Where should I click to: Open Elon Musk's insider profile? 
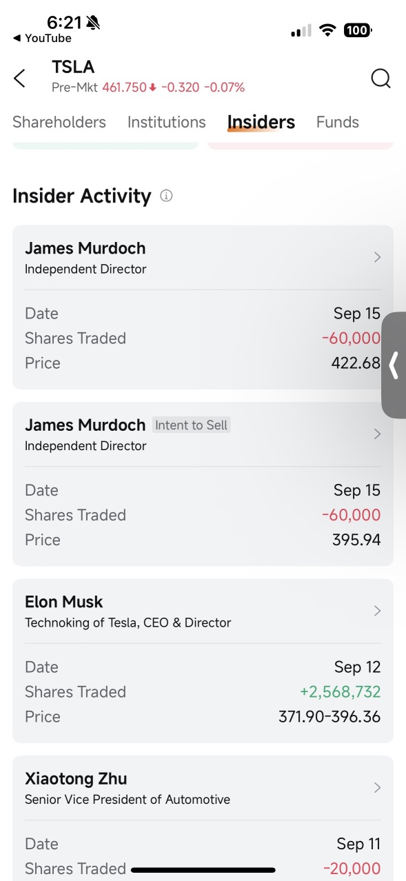coord(63,601)
